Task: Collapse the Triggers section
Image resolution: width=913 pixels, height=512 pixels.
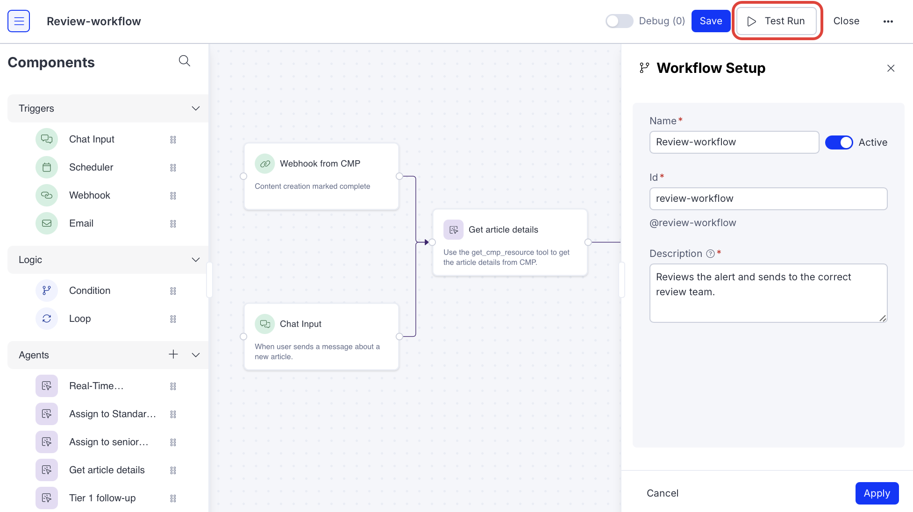Action: pyautogui.click(x=196, y=108)
